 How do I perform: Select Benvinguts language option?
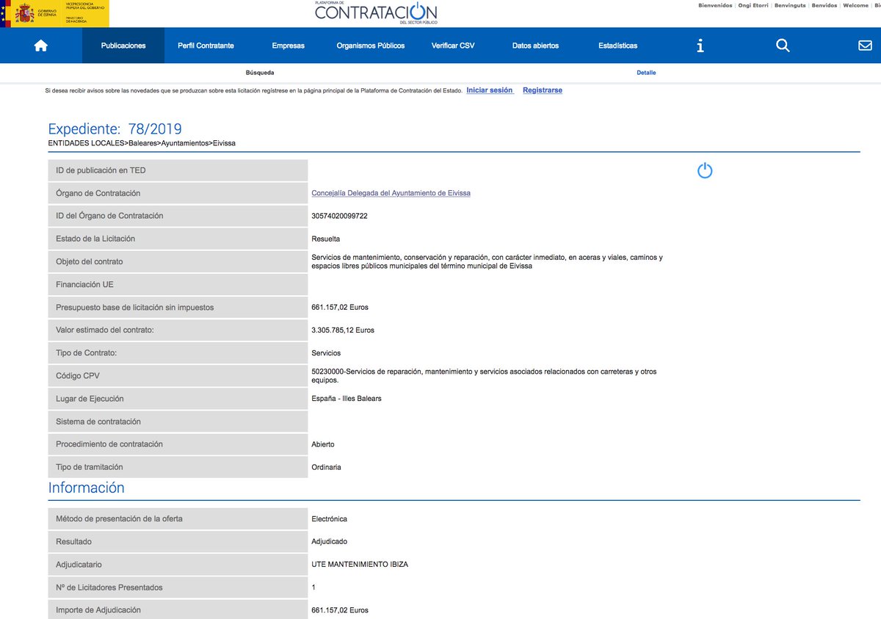pos(790,5)
